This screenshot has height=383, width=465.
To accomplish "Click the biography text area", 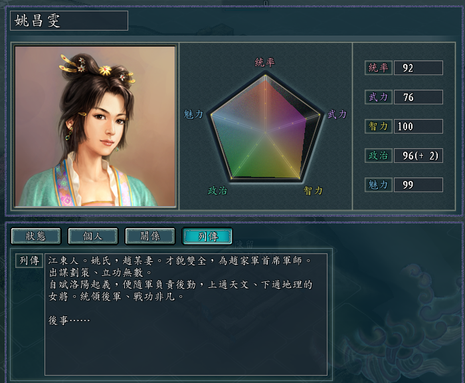I will 186,315.
